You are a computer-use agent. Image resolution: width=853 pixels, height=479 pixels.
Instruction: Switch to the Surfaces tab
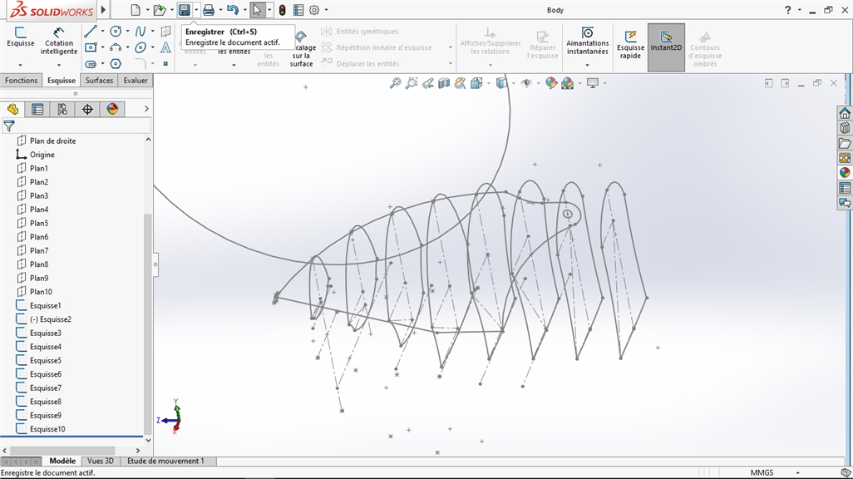click(99, 80)
